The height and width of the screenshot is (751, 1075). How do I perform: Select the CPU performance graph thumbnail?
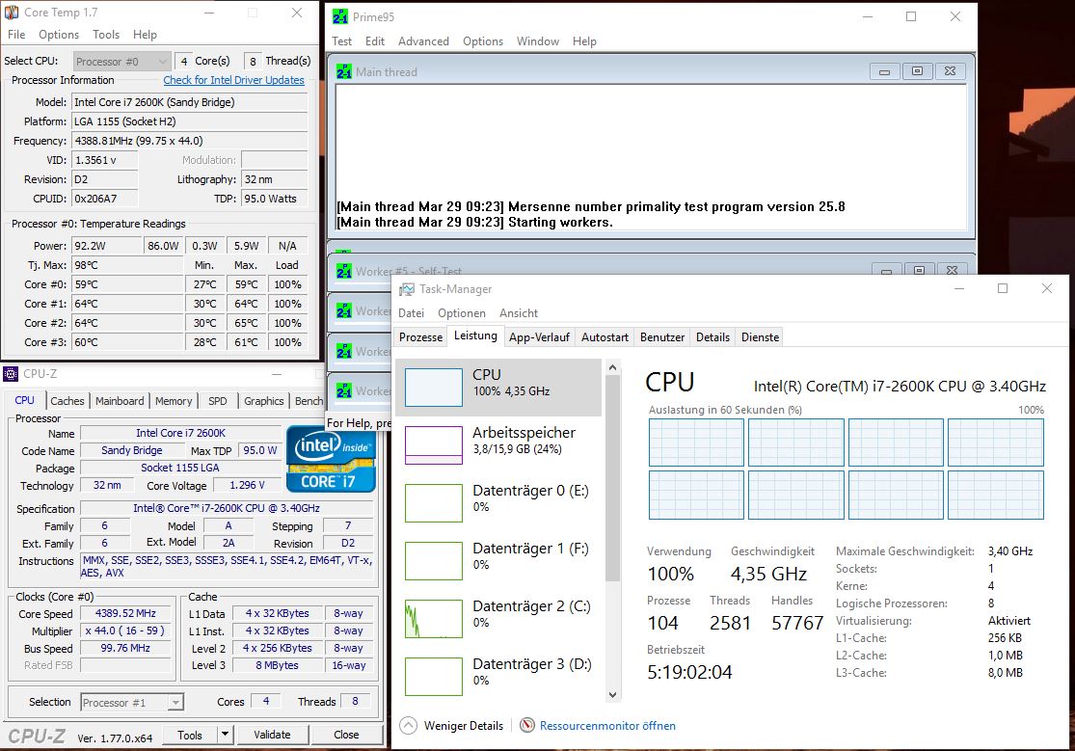coord(433,388)
